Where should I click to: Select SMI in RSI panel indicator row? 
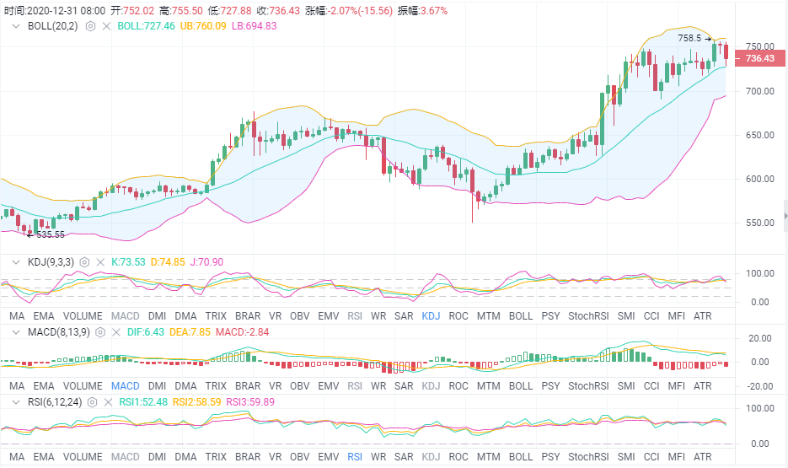click(626, 456)
